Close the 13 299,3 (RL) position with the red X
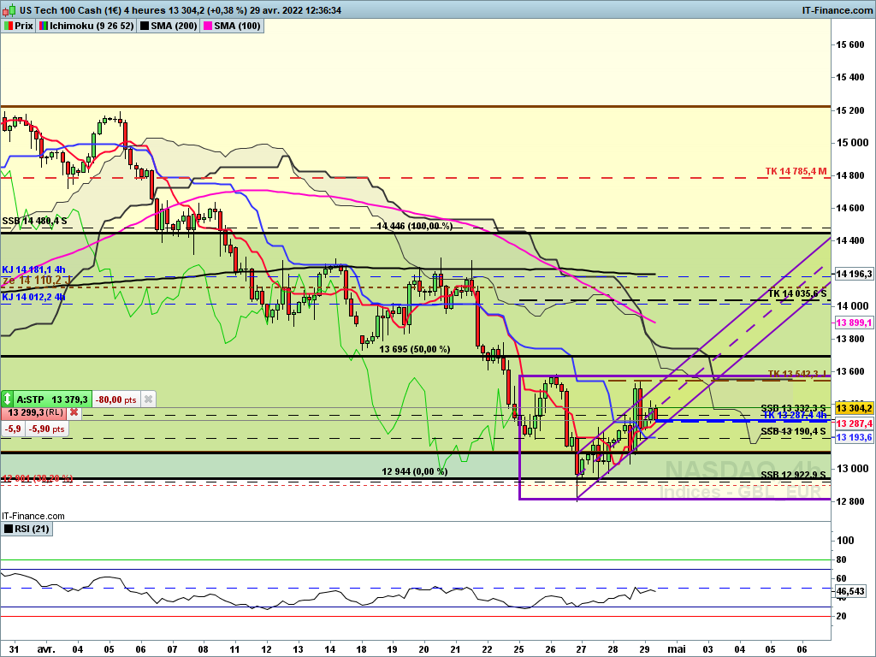The image size is (876, 657). (x=74, y=413)
